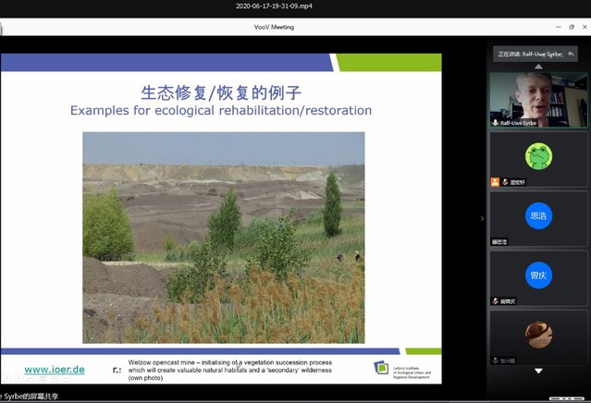Click the VooV Meeting title bar
The width and height of the screenshot is (591, 403).
[x=274, y=27]
